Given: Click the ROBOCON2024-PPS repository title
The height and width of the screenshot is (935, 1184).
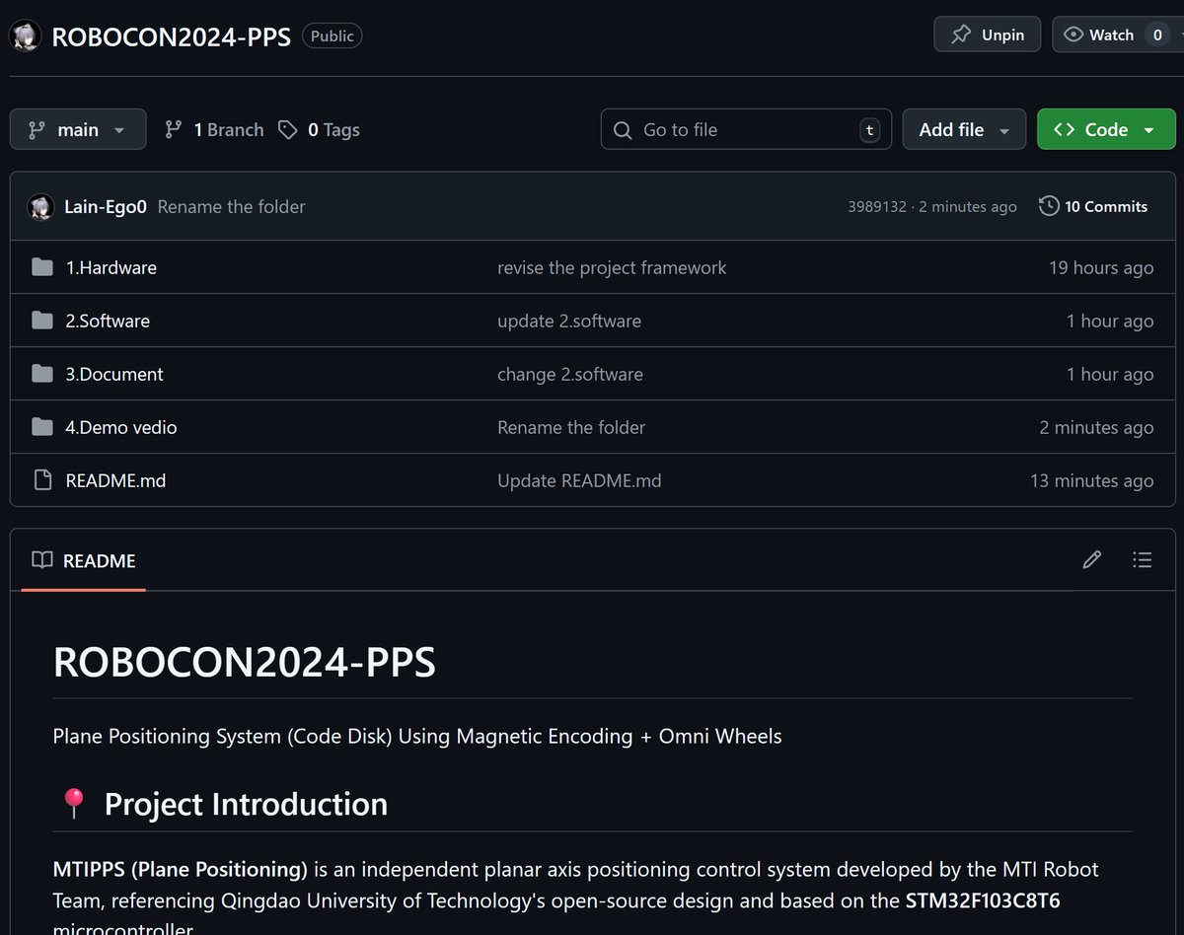Looking at the screenshot, I should (x=171, y=36).
